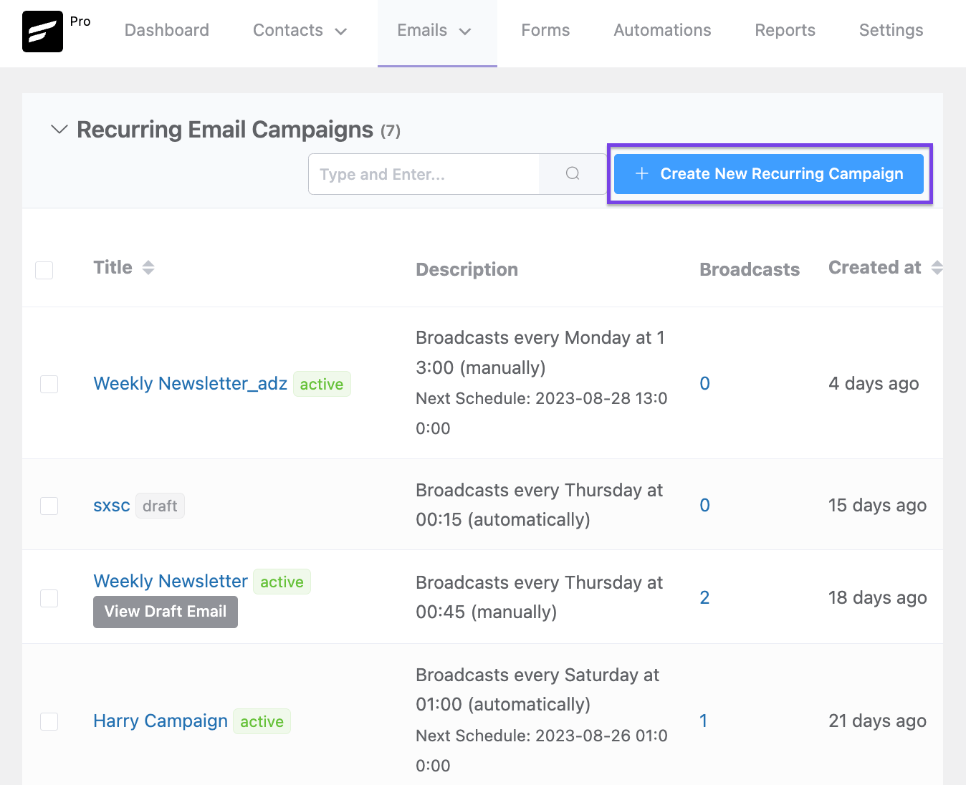This screenshot has width=966, height=785.
Task: Tick the Harry Campaign row checkbox
Action: point(49,721)
